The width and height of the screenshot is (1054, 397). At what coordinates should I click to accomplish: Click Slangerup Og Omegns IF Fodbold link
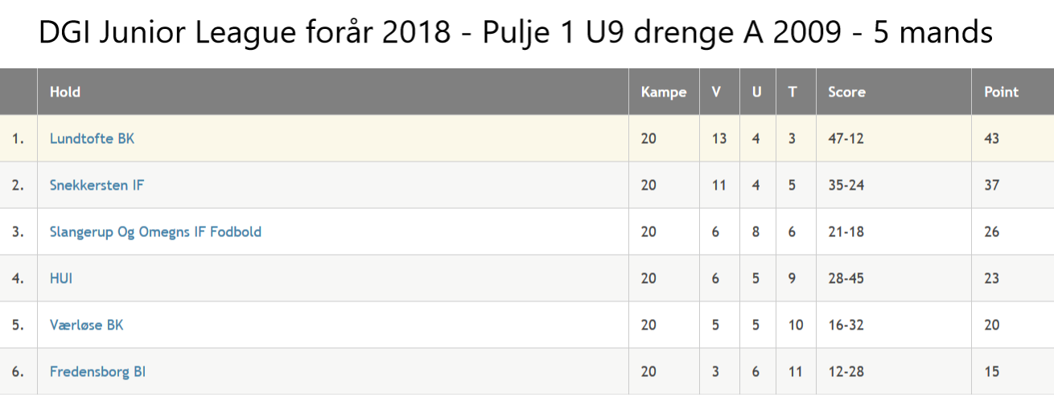(x=155, y=231)
